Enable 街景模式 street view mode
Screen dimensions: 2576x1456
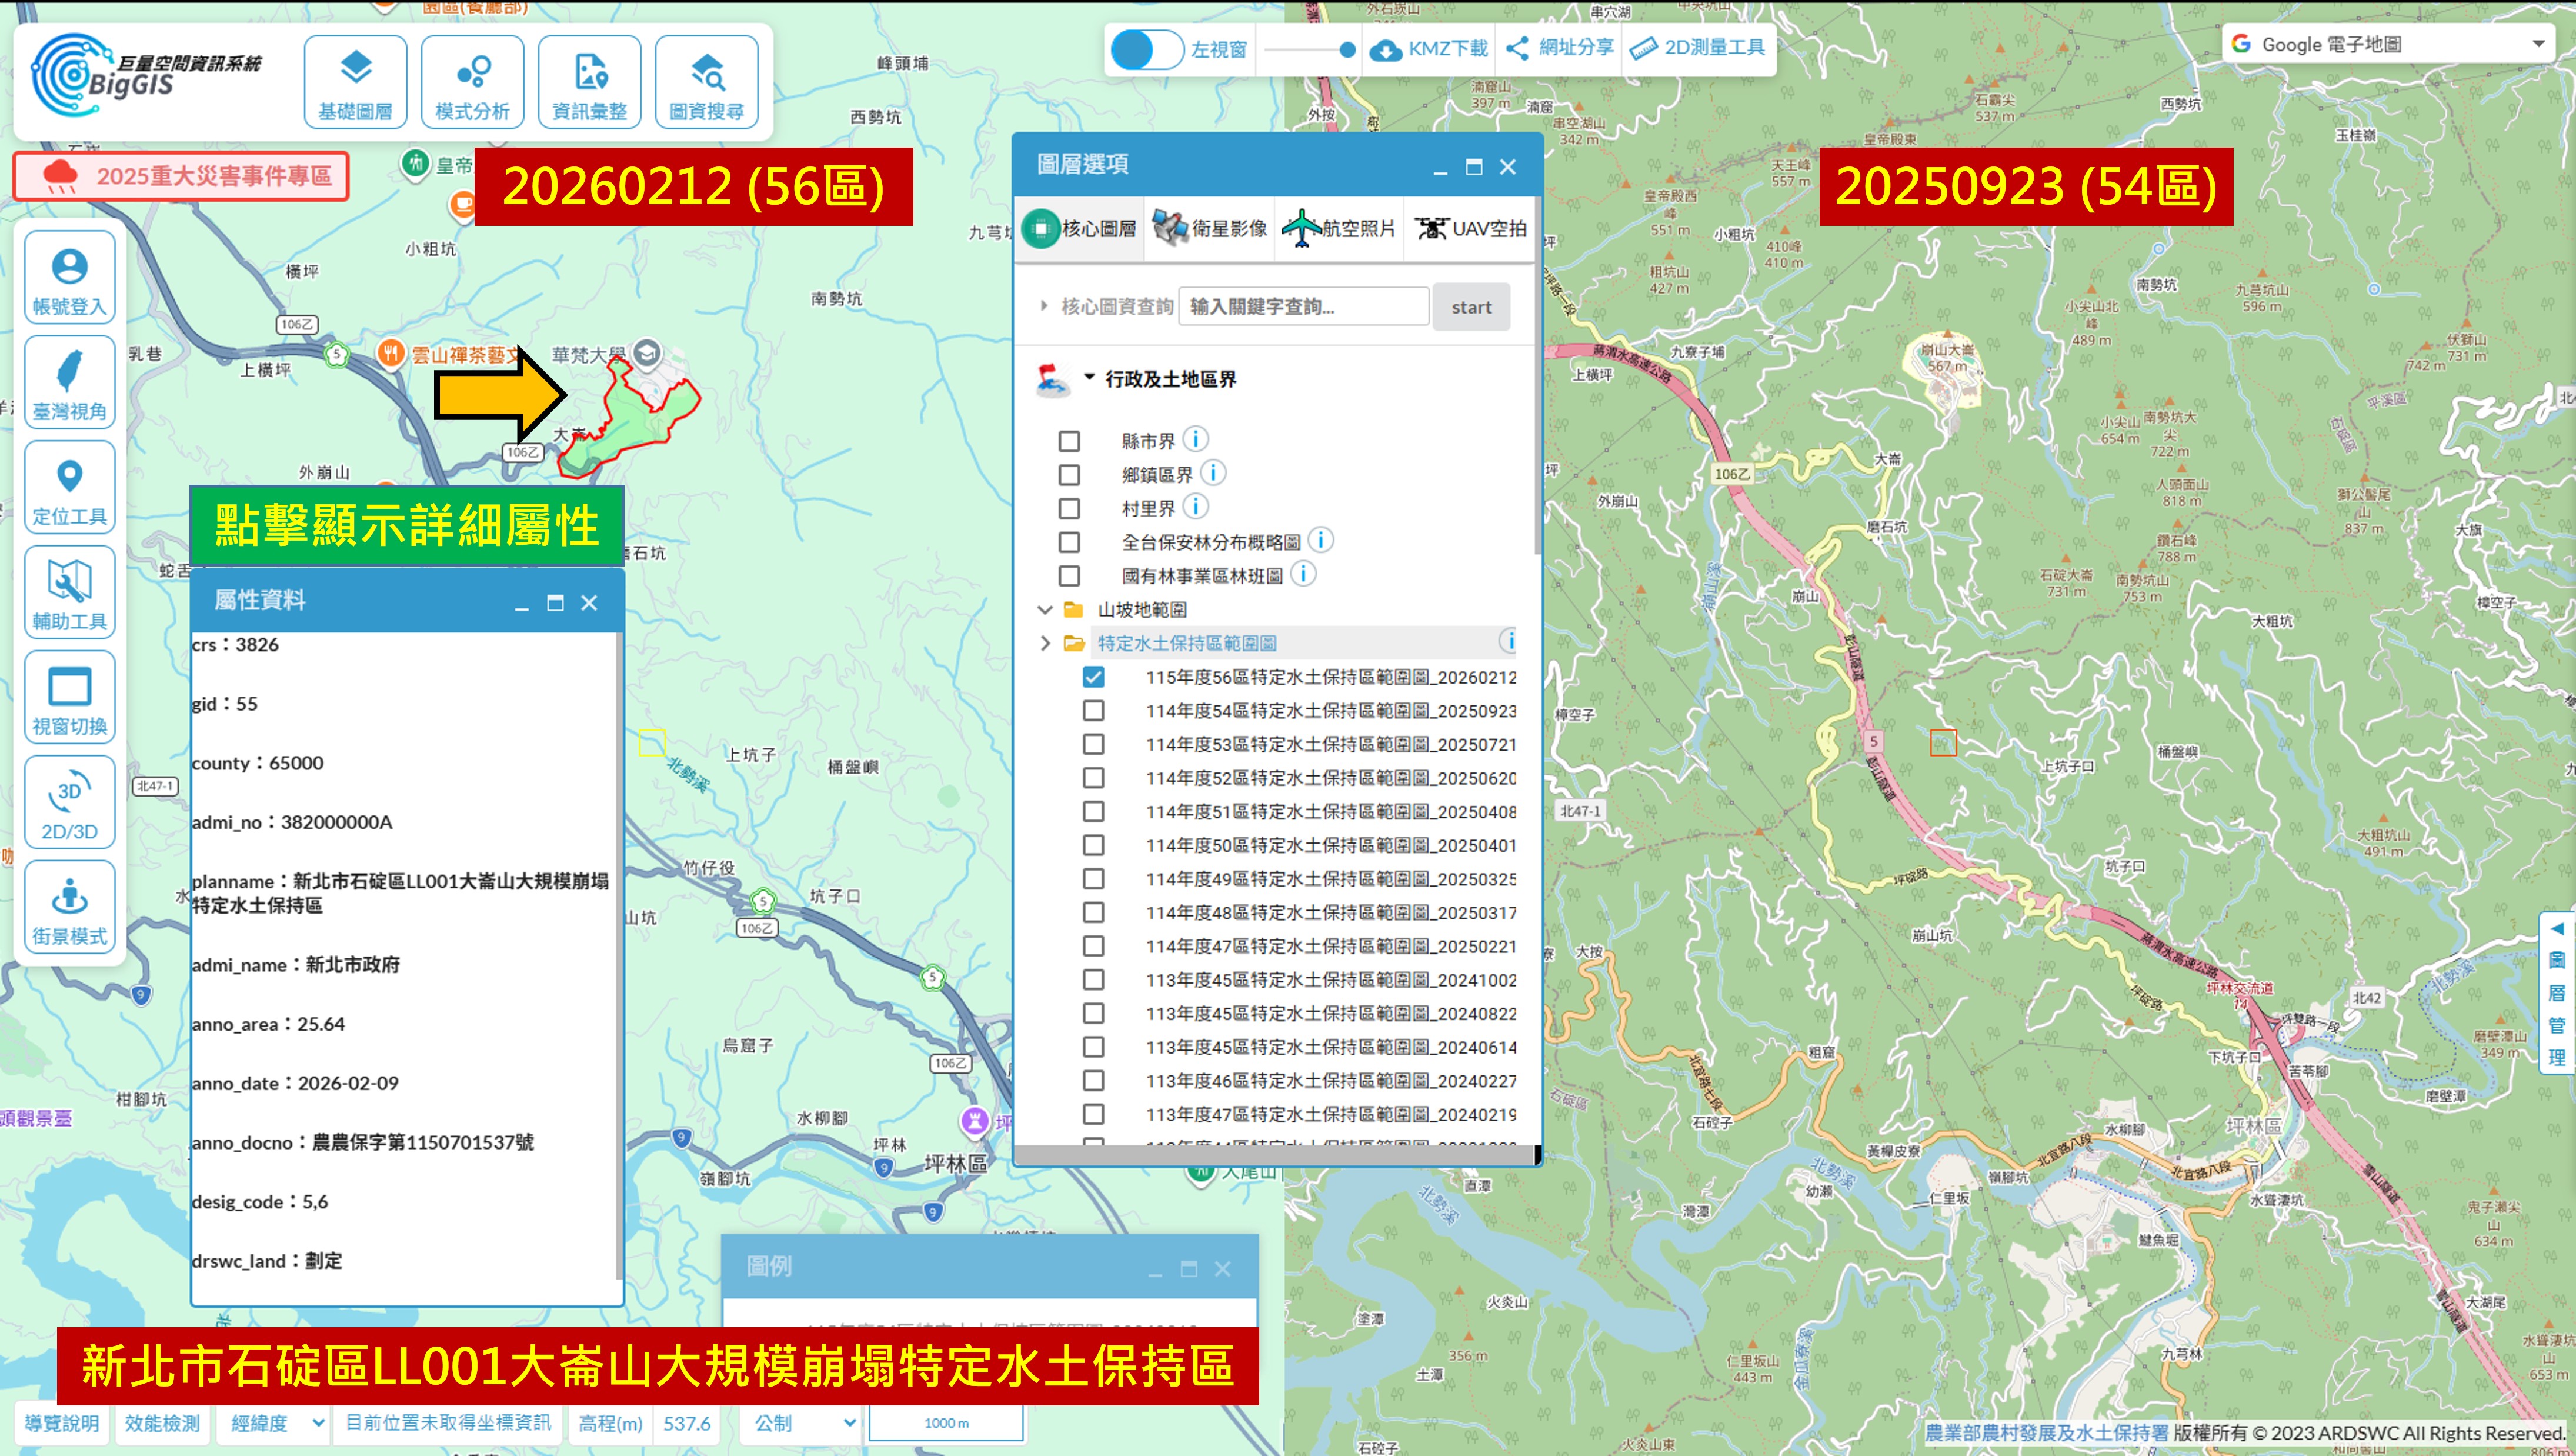click(70, 908)
